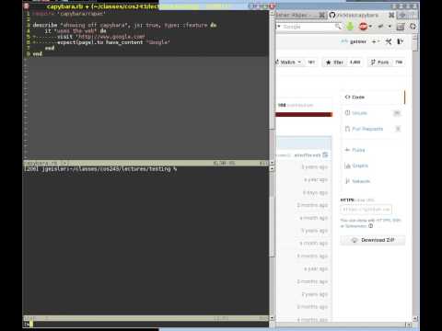
Task: Click the copy clone URL help icon
Action: pyautogui.click(x=370, y=226)
